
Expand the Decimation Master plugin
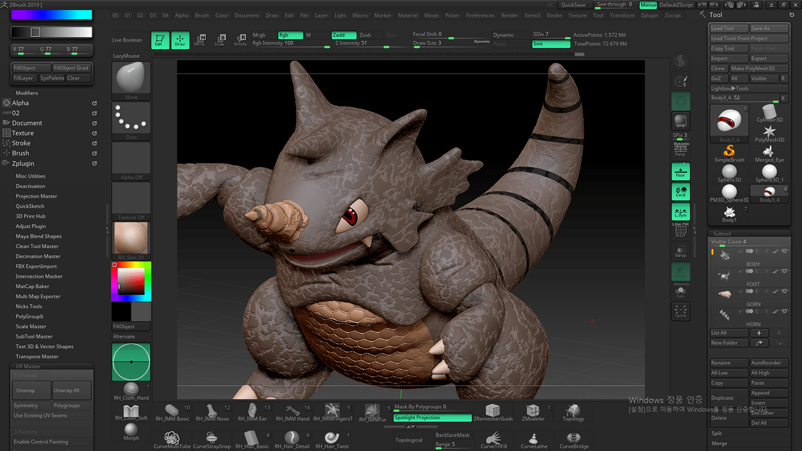[38, 256]
